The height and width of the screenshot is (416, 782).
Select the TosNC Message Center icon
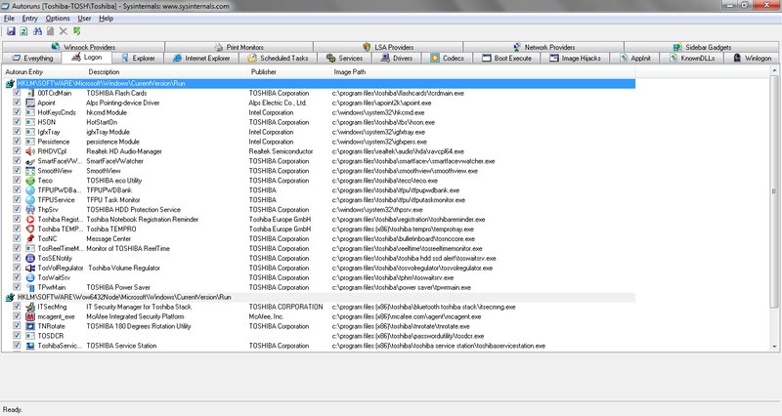(x=30, y=239)
